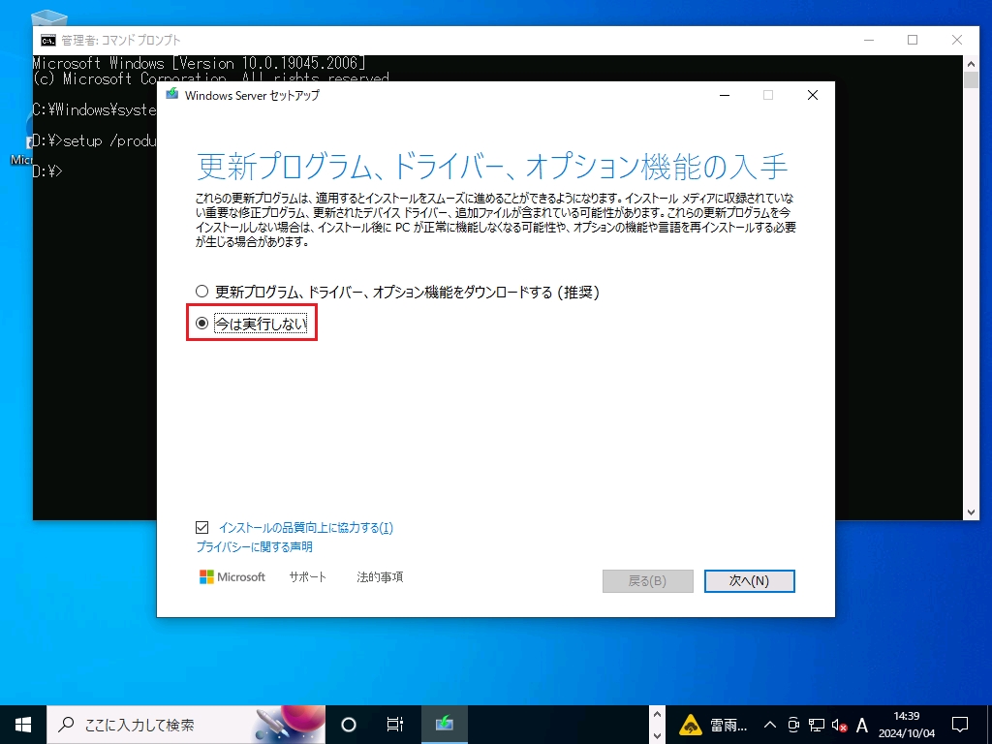Open the clock showing 14:39
The height and width of the screenshot is (744, 992).
(907, 725)
